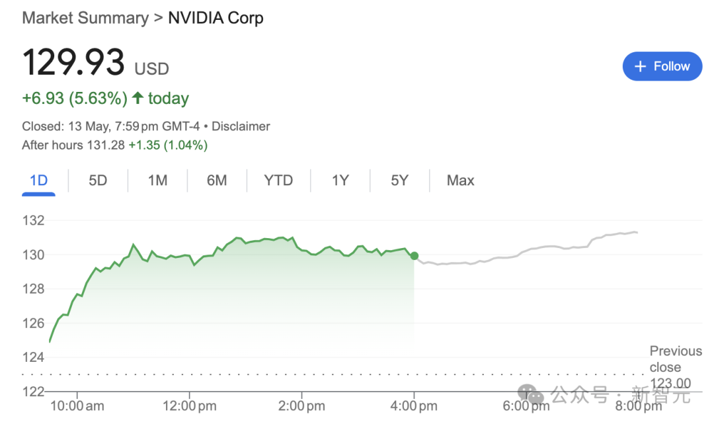
Task: Click the plus icon in Follow button
Action: pyautogui.click(x=640, y=67)
